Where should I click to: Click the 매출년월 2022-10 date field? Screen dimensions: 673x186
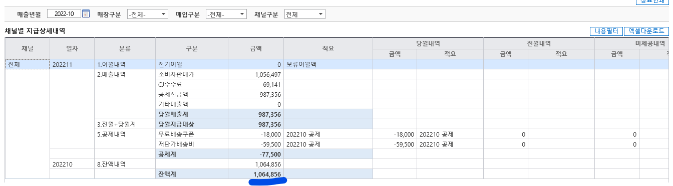[64, 14]
